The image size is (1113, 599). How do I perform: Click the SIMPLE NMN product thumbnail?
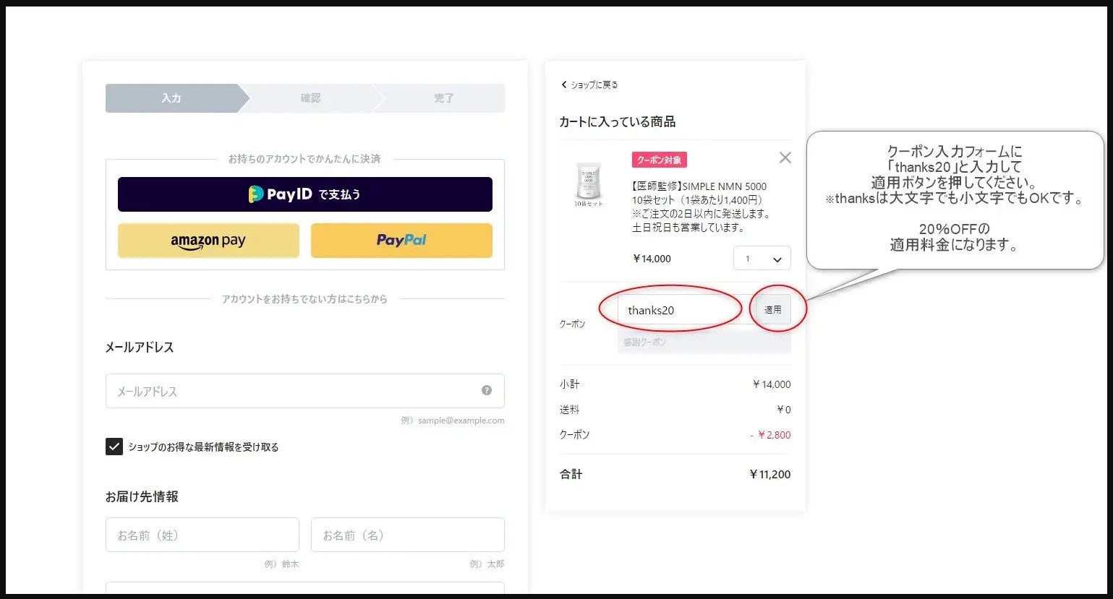pyautogui.click(x=588, y=181)
